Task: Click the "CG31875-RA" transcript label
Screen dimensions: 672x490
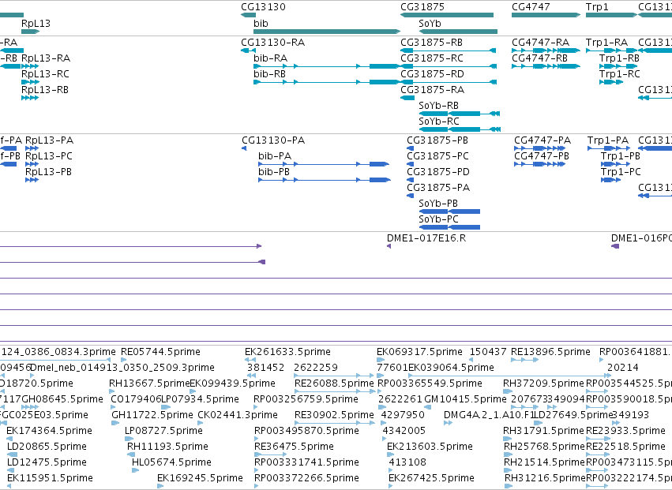Action: tap(433, 90)
